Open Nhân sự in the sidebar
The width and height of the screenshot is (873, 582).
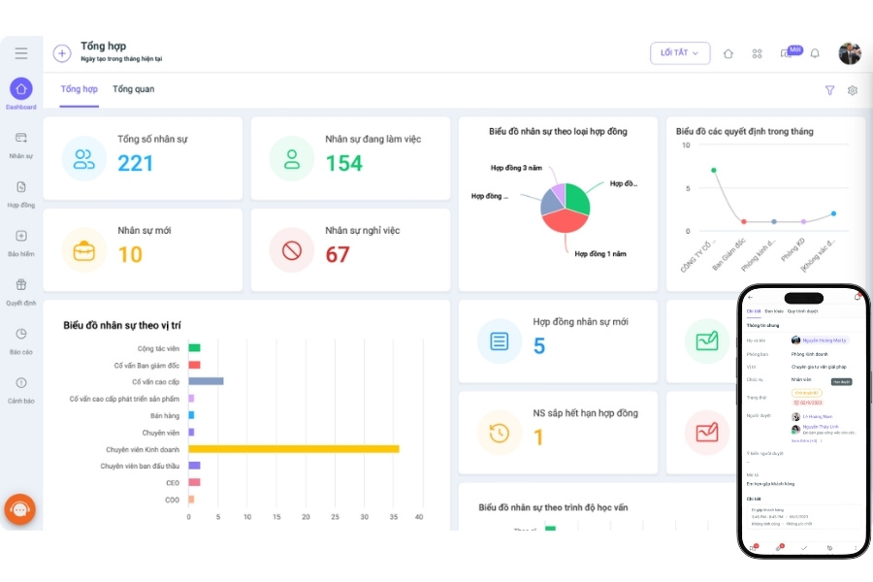21,145
